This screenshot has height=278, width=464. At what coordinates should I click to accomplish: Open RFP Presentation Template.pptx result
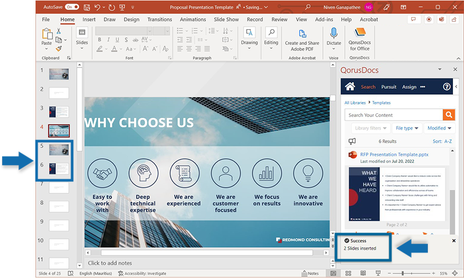(x=394, y=155)
